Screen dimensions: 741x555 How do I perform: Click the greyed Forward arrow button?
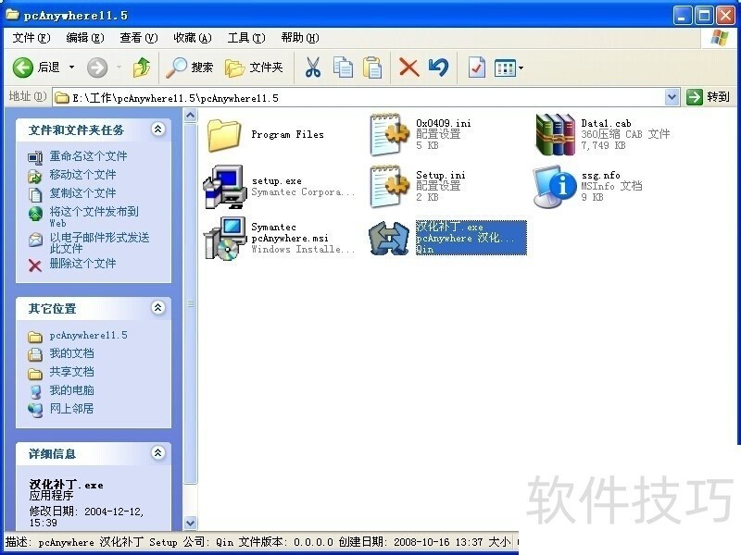[97, 68]
